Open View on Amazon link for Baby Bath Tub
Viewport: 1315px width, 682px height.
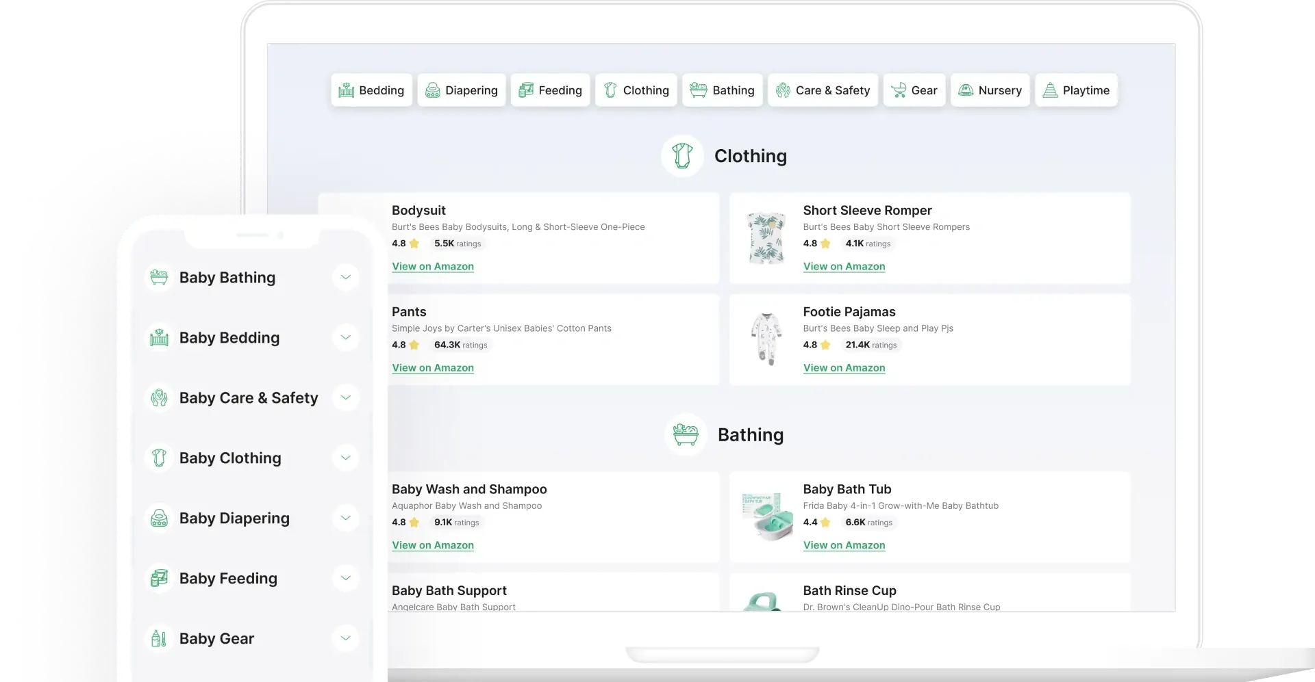click(x=844, y=545)
